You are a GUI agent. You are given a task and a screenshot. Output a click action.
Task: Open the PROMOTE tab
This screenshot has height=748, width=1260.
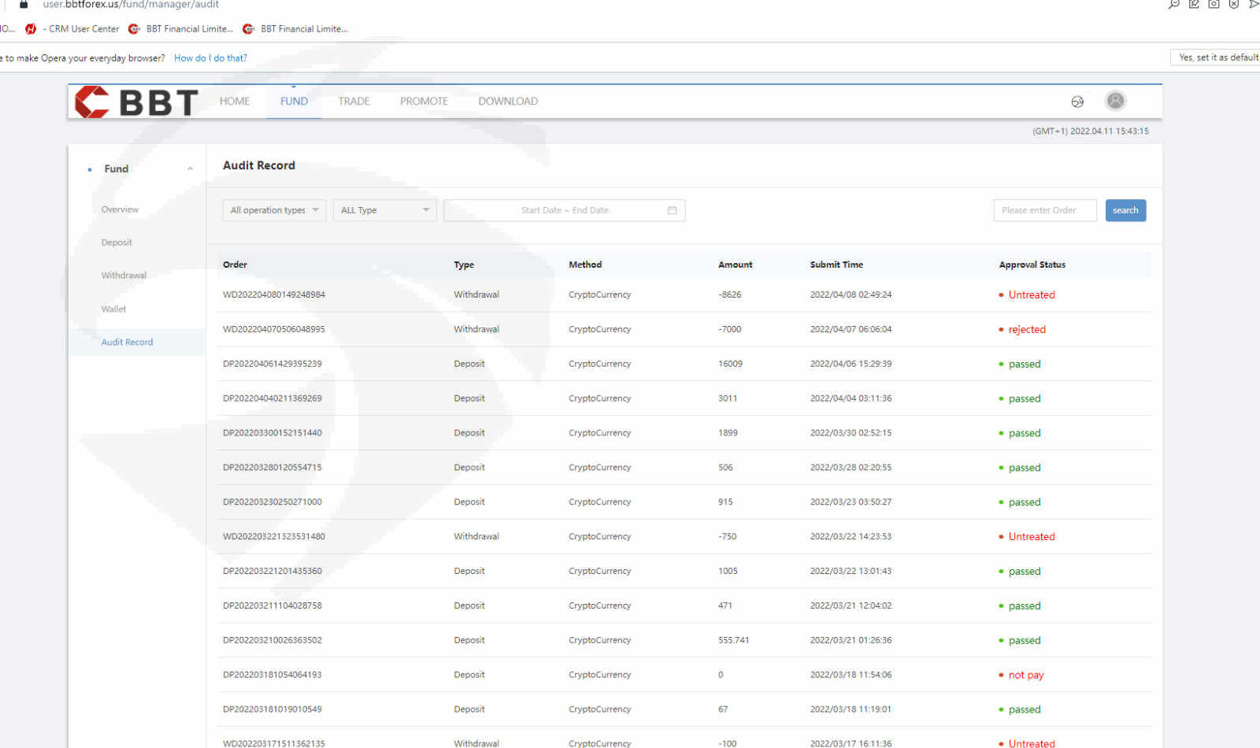pyautogui.click(x=424, y=102)
